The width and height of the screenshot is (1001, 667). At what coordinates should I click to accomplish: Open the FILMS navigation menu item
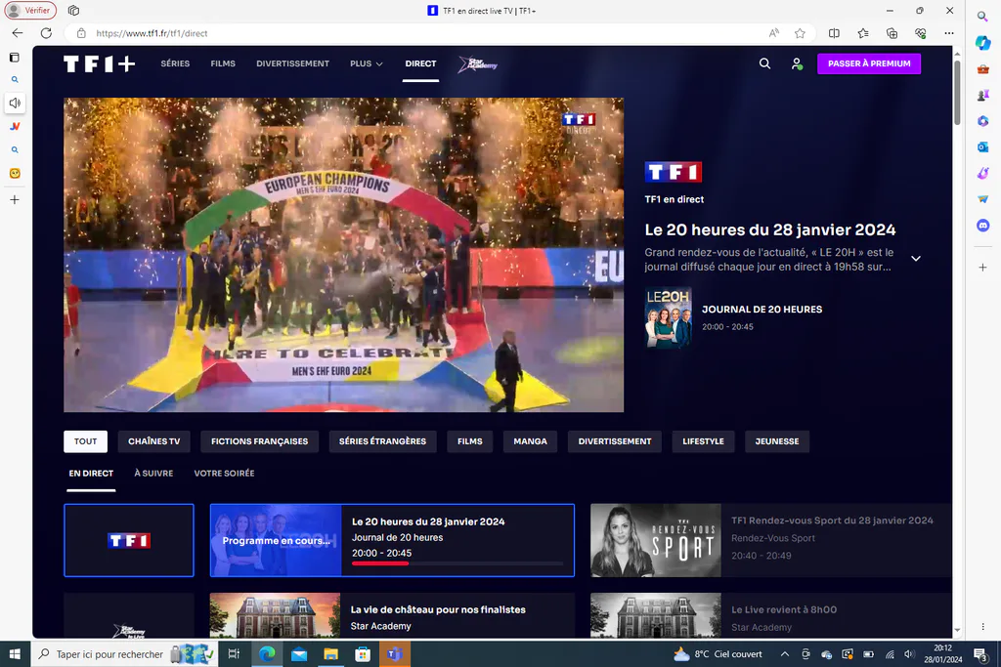coord(223,63)
